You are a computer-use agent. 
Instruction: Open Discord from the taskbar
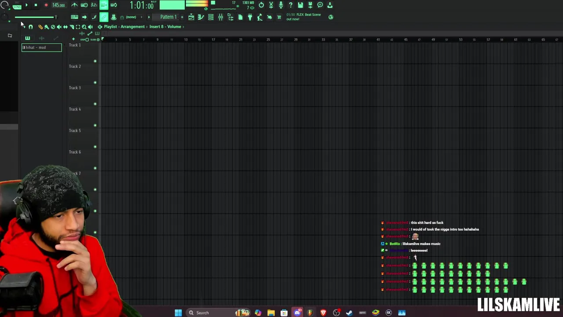click(x=297, y=313)
